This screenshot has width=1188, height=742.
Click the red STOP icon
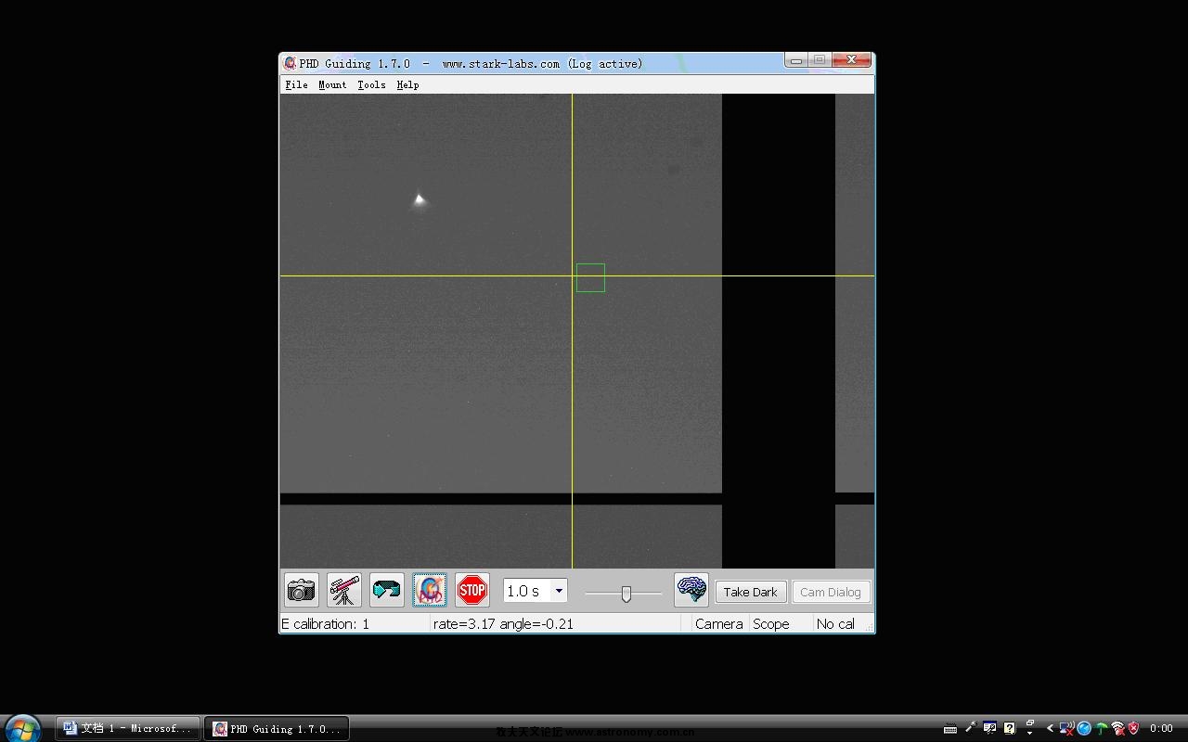[x=472, y=591]
